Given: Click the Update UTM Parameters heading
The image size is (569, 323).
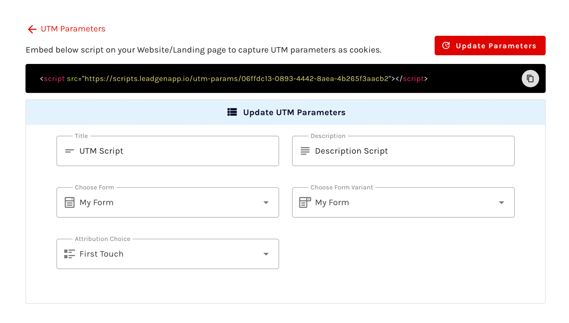Looking at the screenshot, I should [x=294, y=112].
